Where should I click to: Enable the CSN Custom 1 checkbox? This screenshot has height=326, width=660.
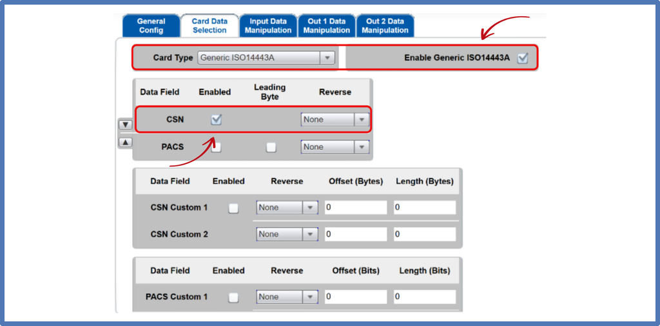pyautogui.click(x=233, y=208)
